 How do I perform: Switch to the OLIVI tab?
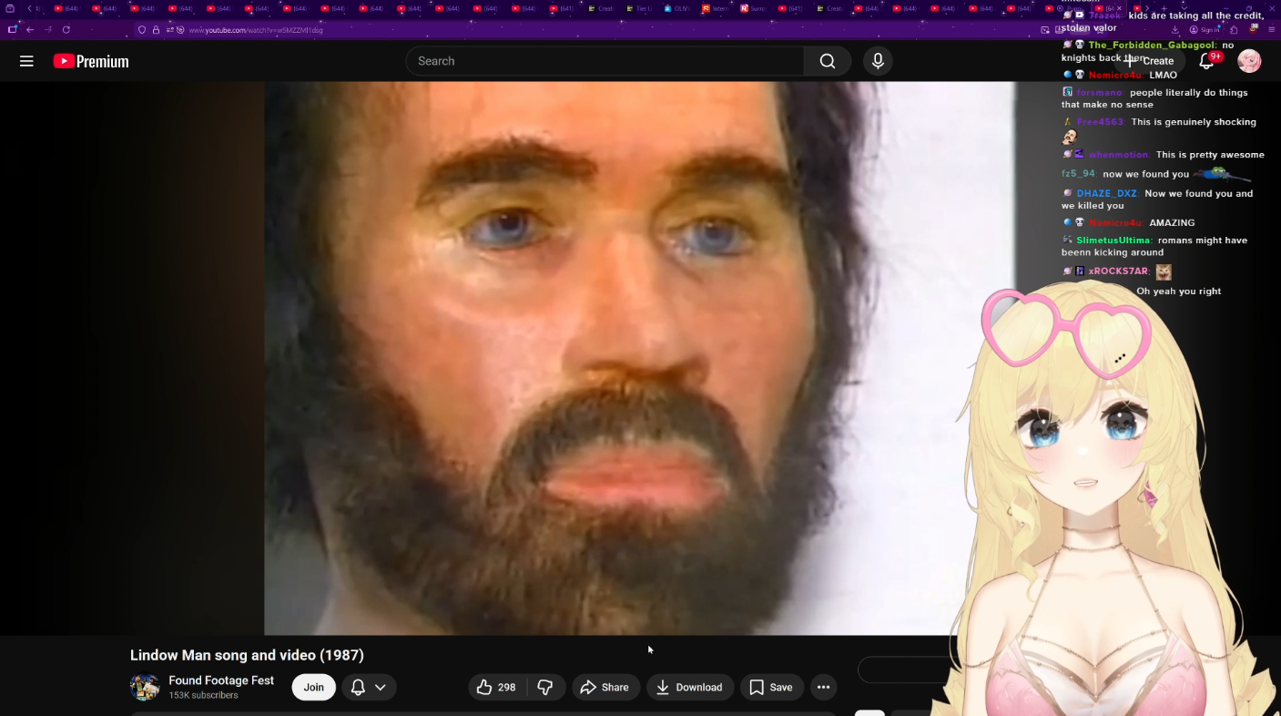click(x=677, y=8)
